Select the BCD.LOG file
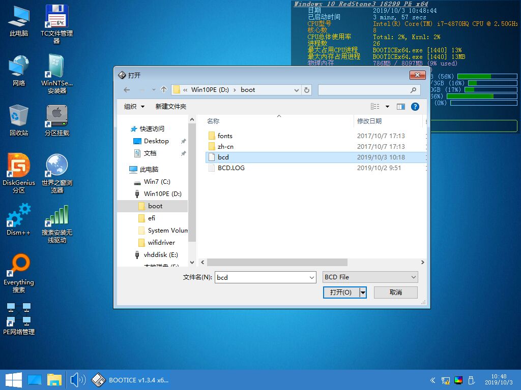Screen dimensions: 521x390 click(x=231, y=168)
